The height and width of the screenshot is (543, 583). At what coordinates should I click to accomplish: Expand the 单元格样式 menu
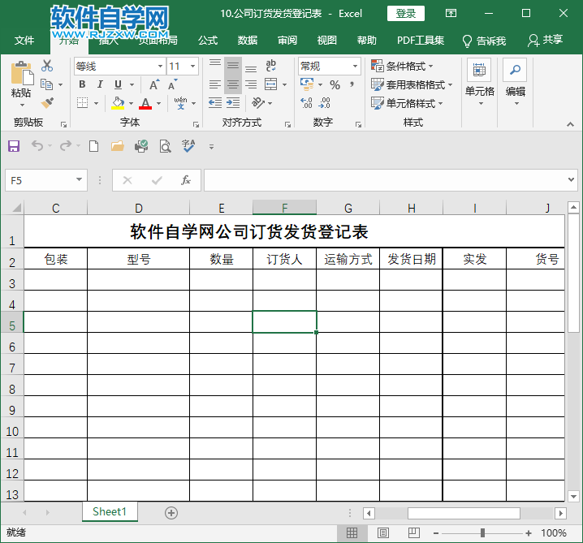407,103
